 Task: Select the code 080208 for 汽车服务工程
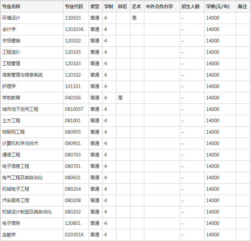73,200
